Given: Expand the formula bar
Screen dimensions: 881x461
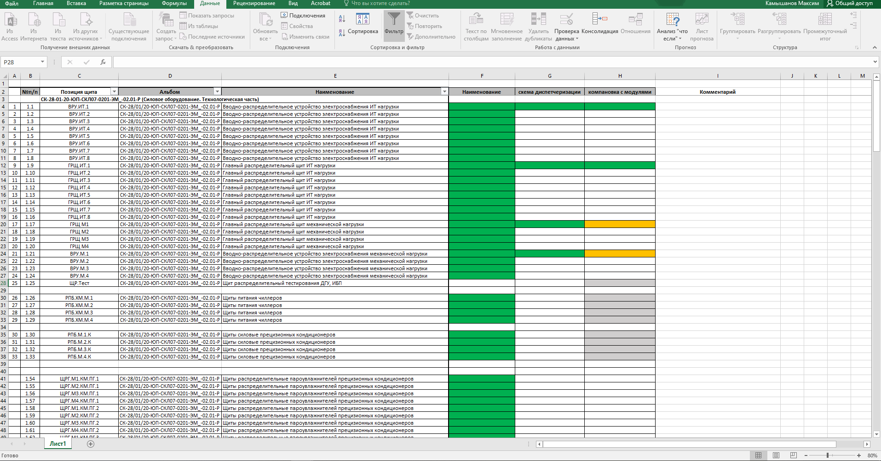Looking at the screenshot, I should [875, 62].
